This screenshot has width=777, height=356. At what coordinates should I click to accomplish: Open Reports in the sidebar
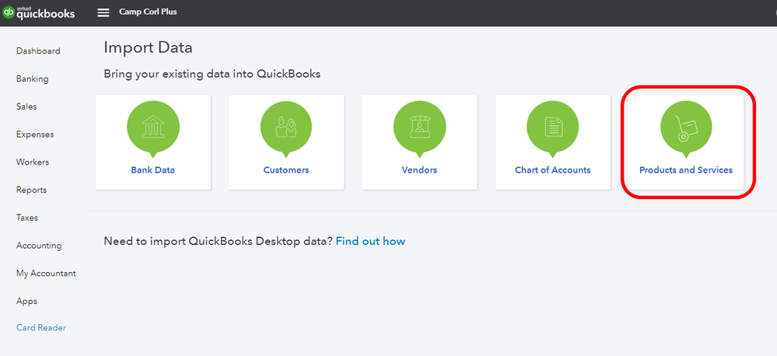(31, 190)
